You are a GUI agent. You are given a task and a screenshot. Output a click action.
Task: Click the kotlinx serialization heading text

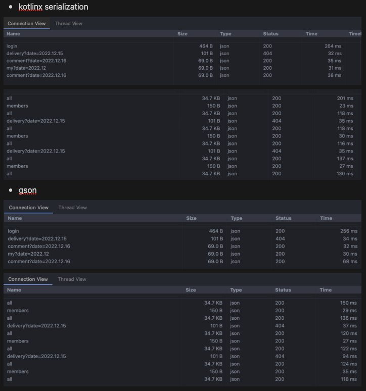tap(54, 7)
